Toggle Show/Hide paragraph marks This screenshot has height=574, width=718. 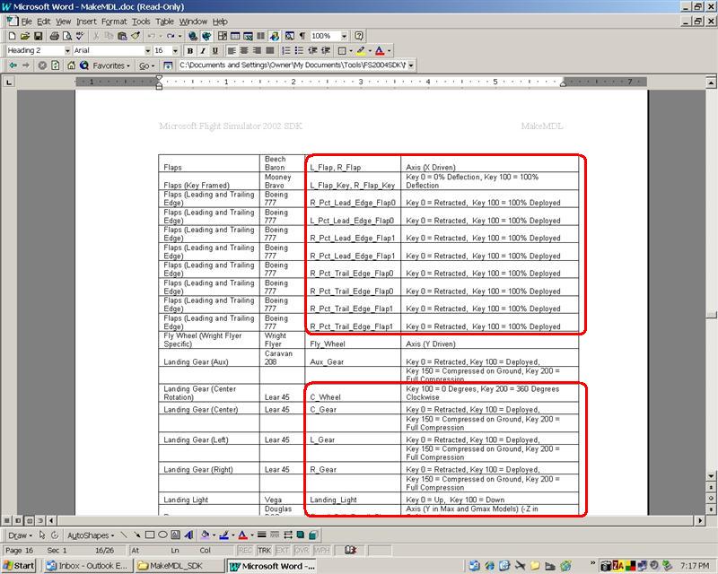(302, 36)
